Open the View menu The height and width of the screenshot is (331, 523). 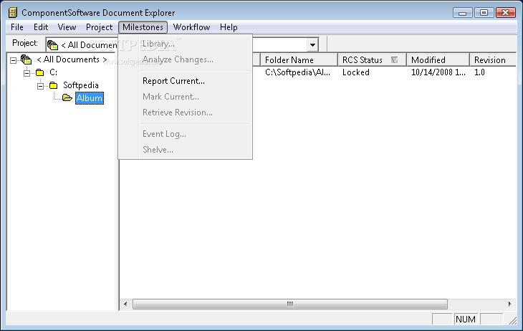coord(67,27)
